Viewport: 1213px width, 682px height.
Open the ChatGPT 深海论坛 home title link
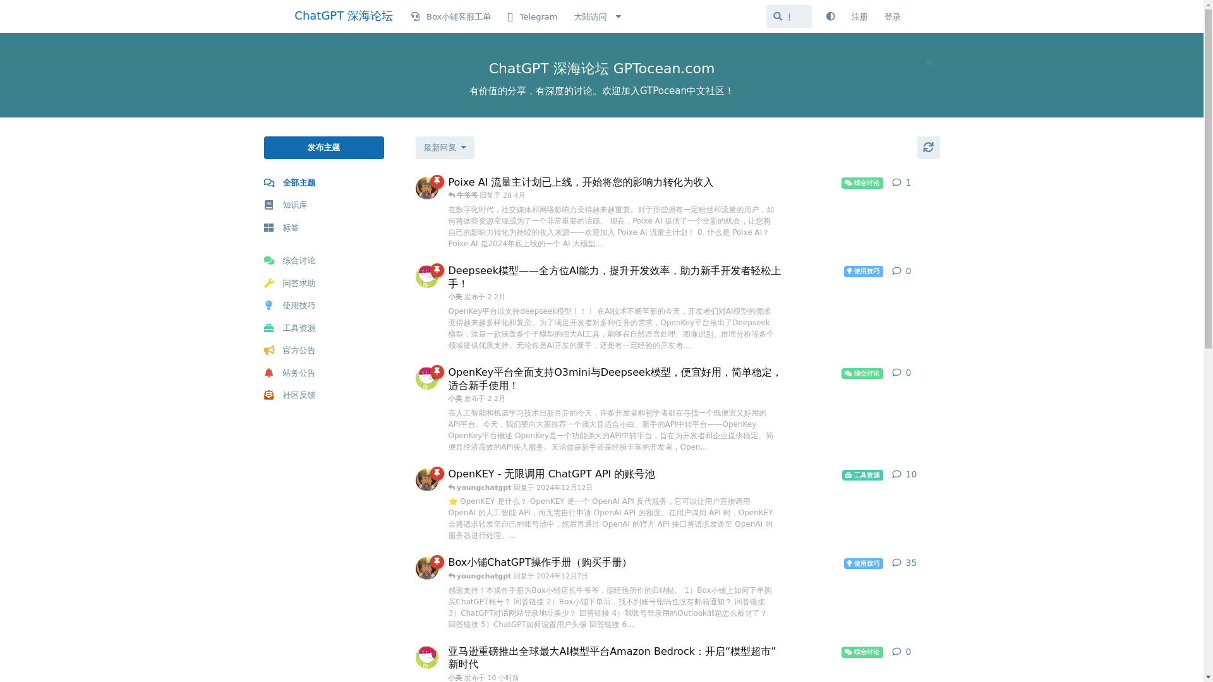[x=343, y=16]
